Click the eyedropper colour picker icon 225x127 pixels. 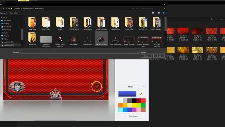point(141,94)
